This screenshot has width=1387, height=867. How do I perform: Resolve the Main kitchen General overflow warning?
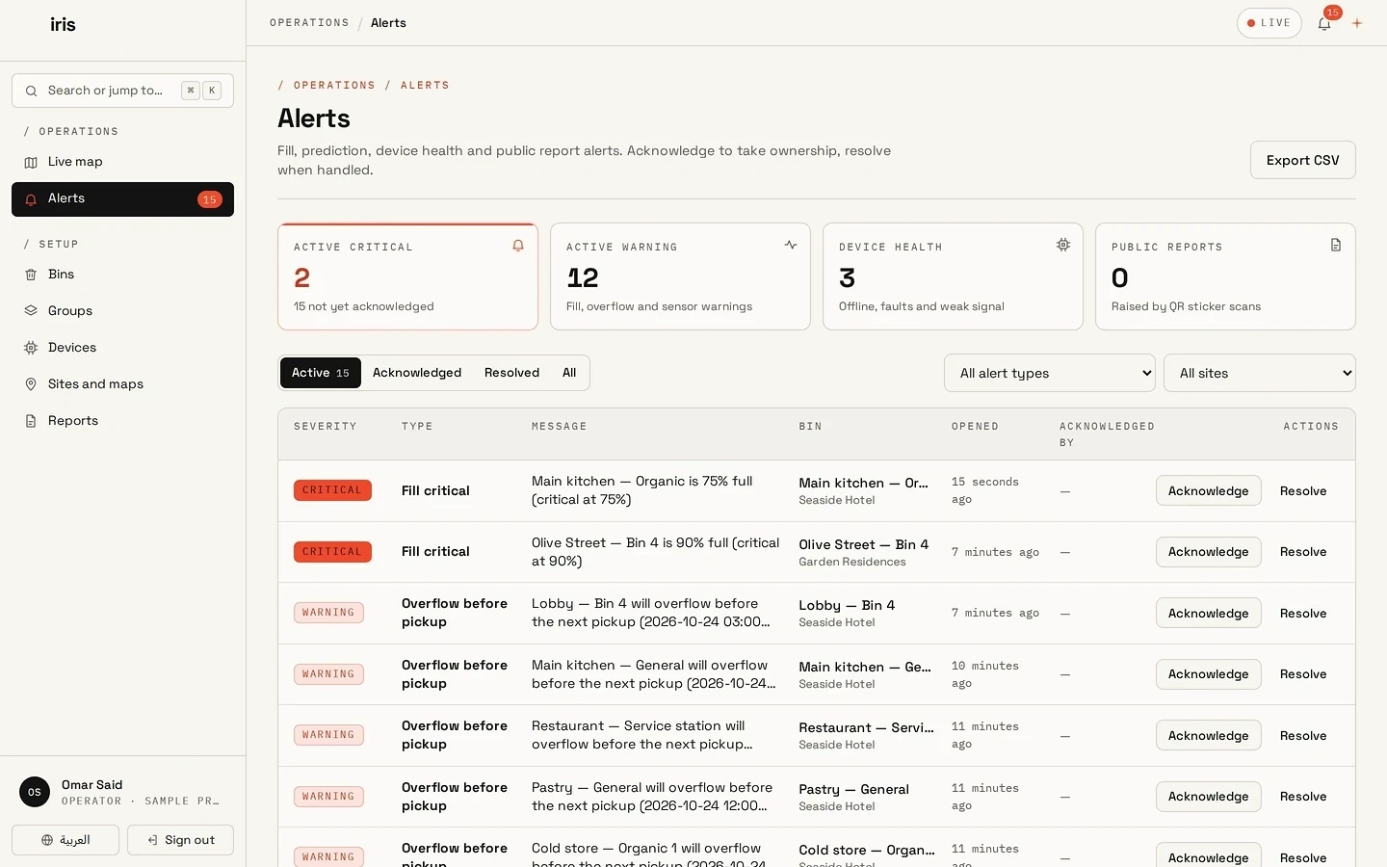tap(1303, 674)
